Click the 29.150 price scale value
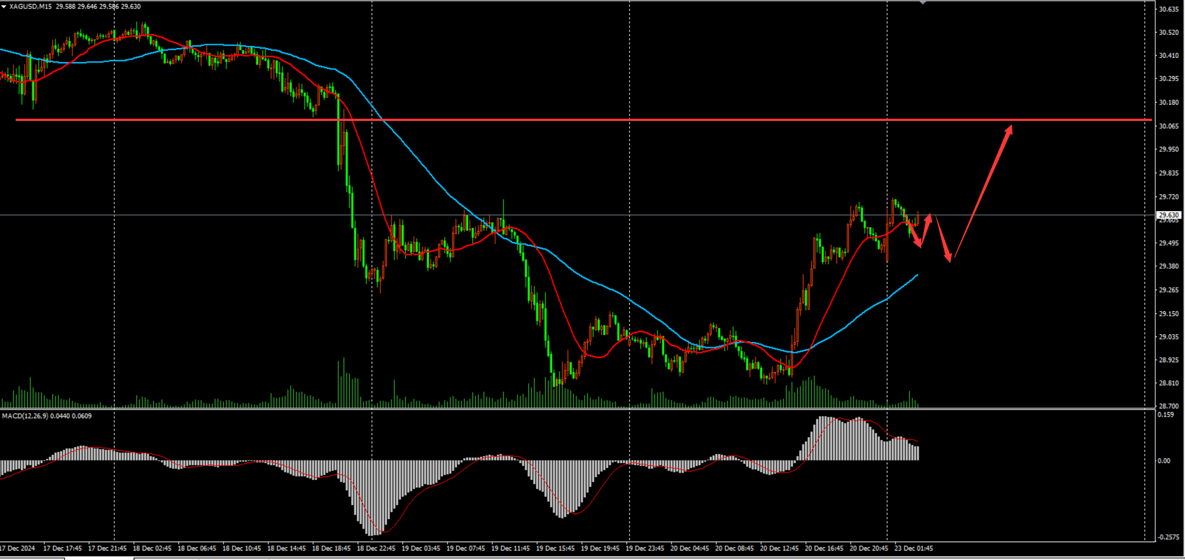Image resolution: width=1185 pixels, height=560 pixels. 1169,314
